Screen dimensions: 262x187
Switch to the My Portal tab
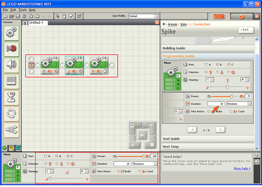[242, 17]
